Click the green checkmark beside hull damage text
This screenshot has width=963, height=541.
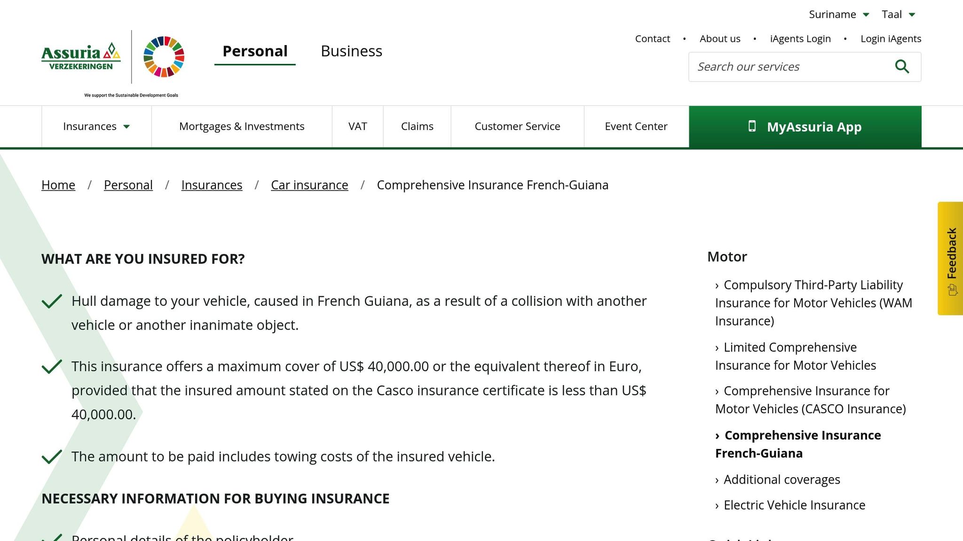point(53,301)
